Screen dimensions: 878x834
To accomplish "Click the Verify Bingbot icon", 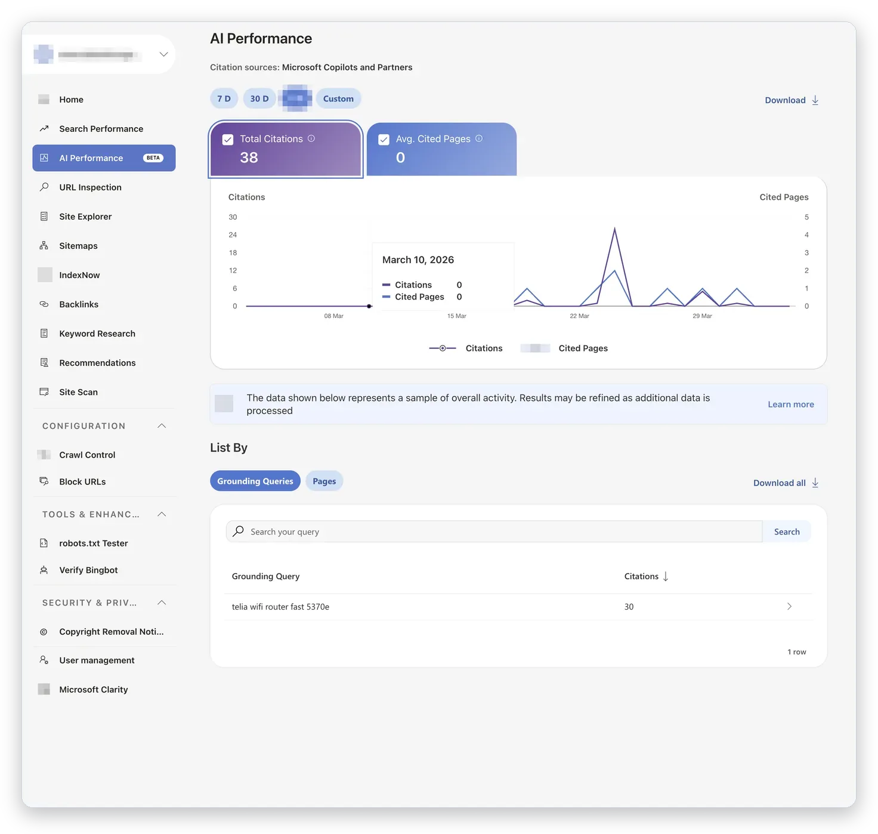I will 44,570.
